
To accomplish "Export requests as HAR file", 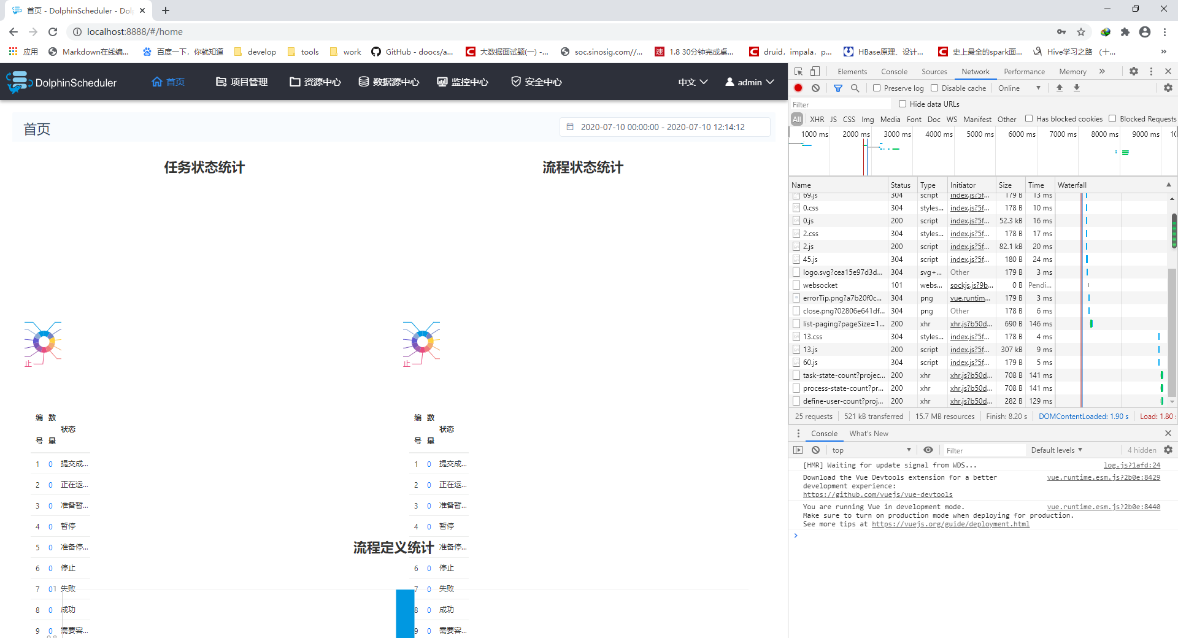I will pos(1077,88).
